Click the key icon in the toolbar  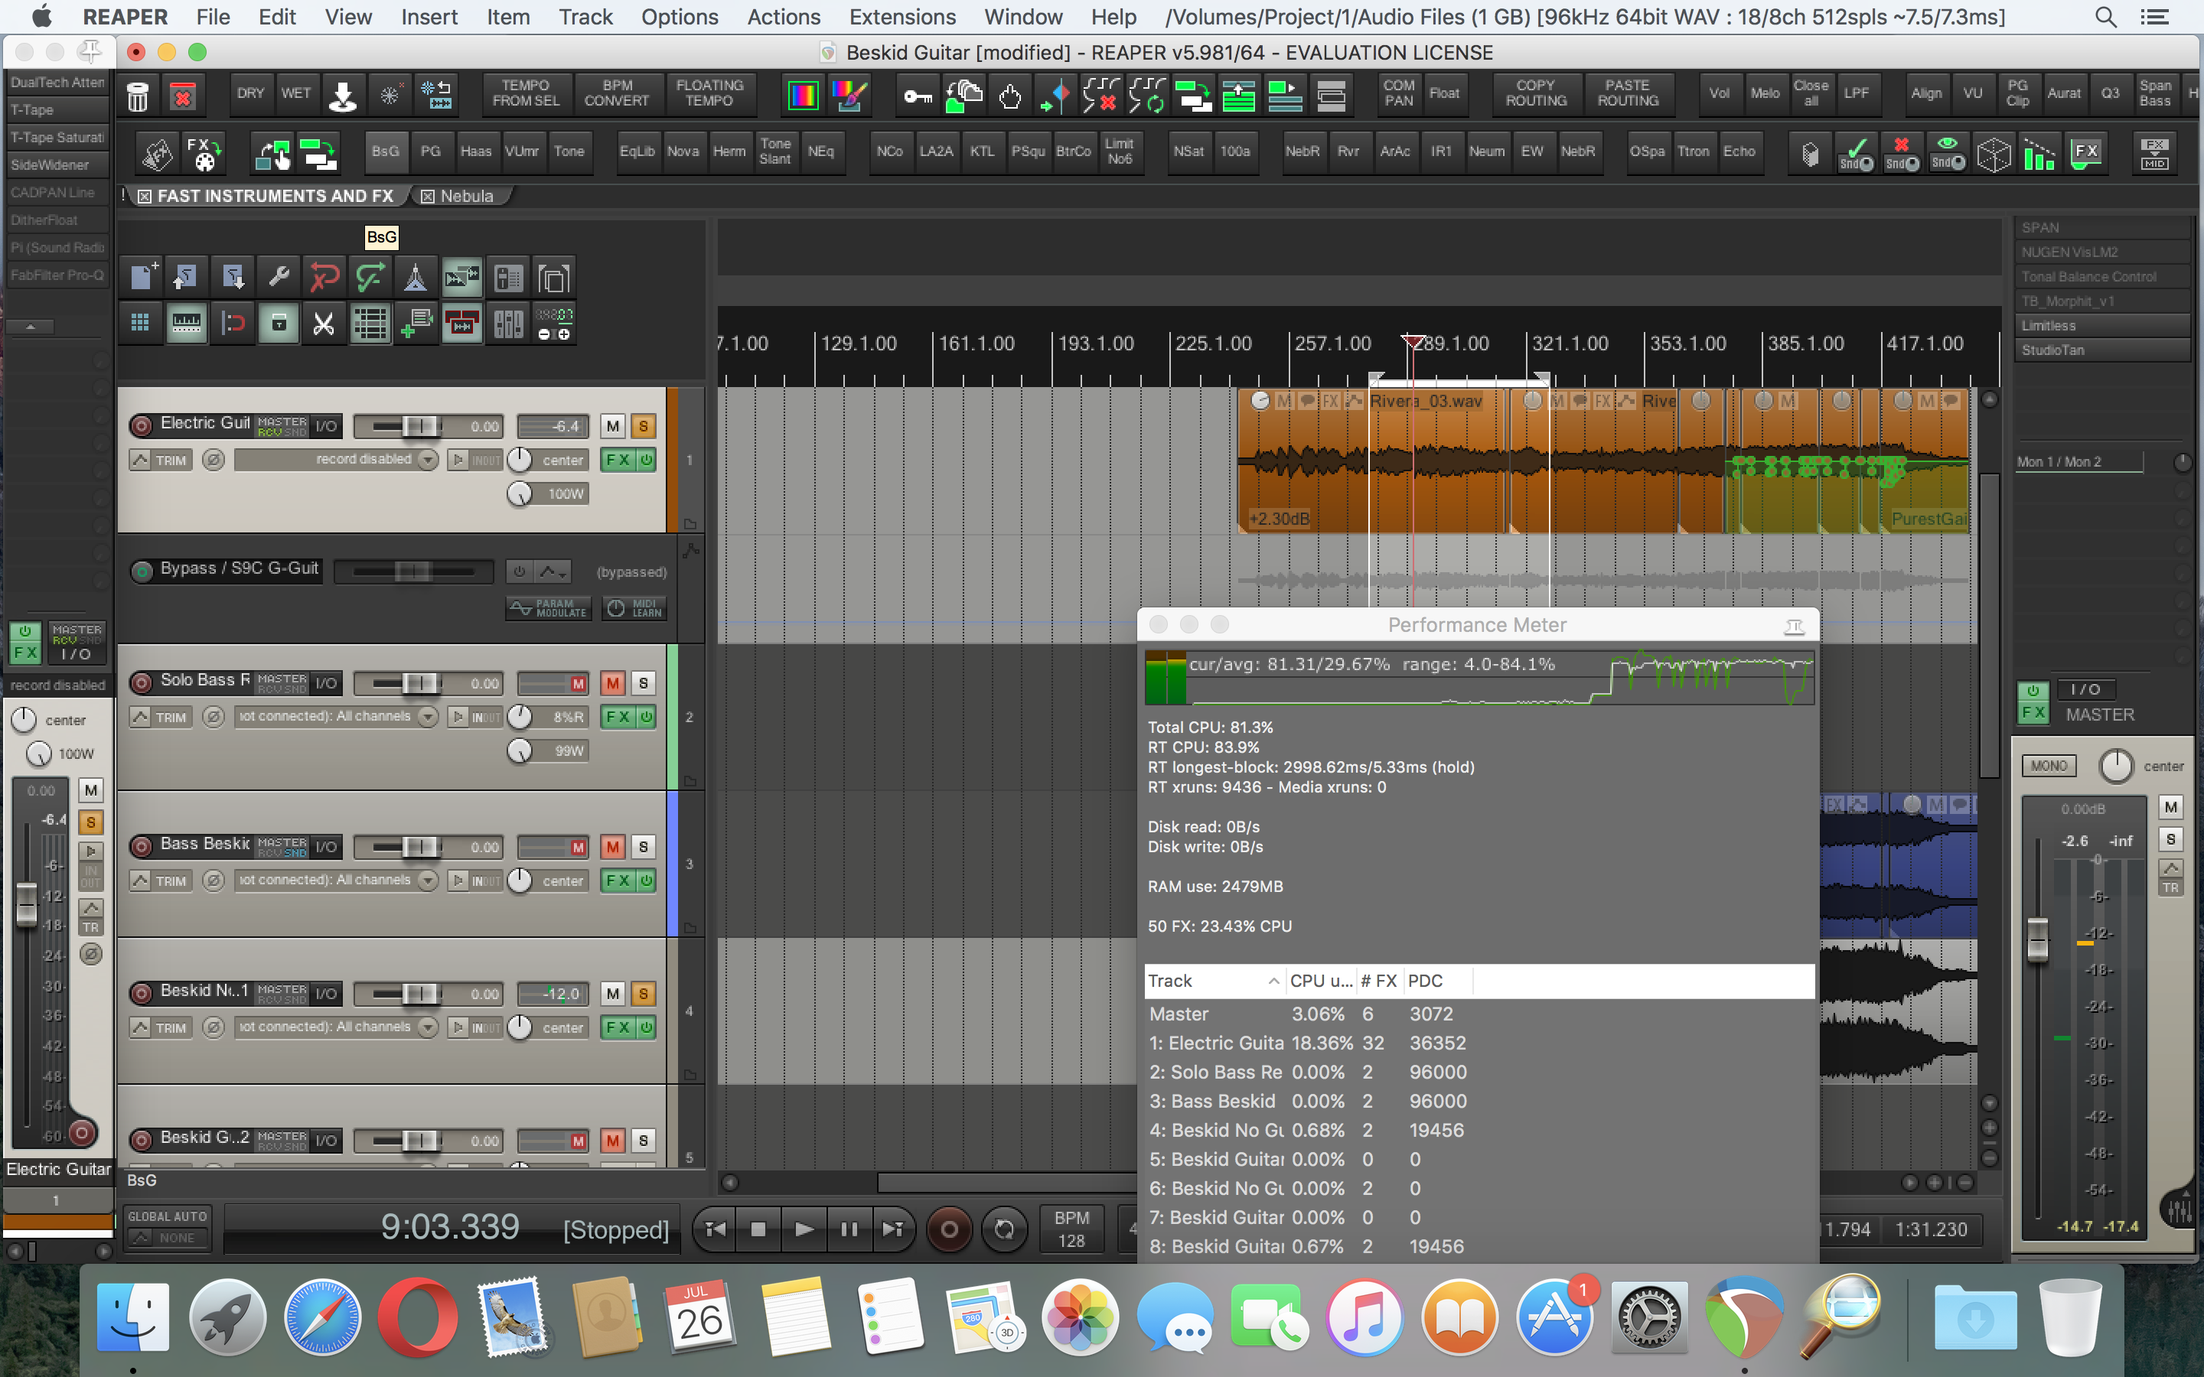tap(918, 95)
